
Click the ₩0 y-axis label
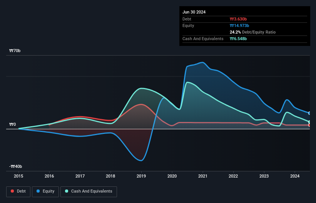12,124
